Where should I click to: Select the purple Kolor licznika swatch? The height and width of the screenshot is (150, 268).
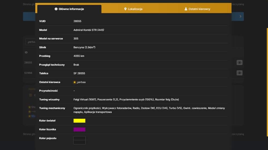coord(79,129)
